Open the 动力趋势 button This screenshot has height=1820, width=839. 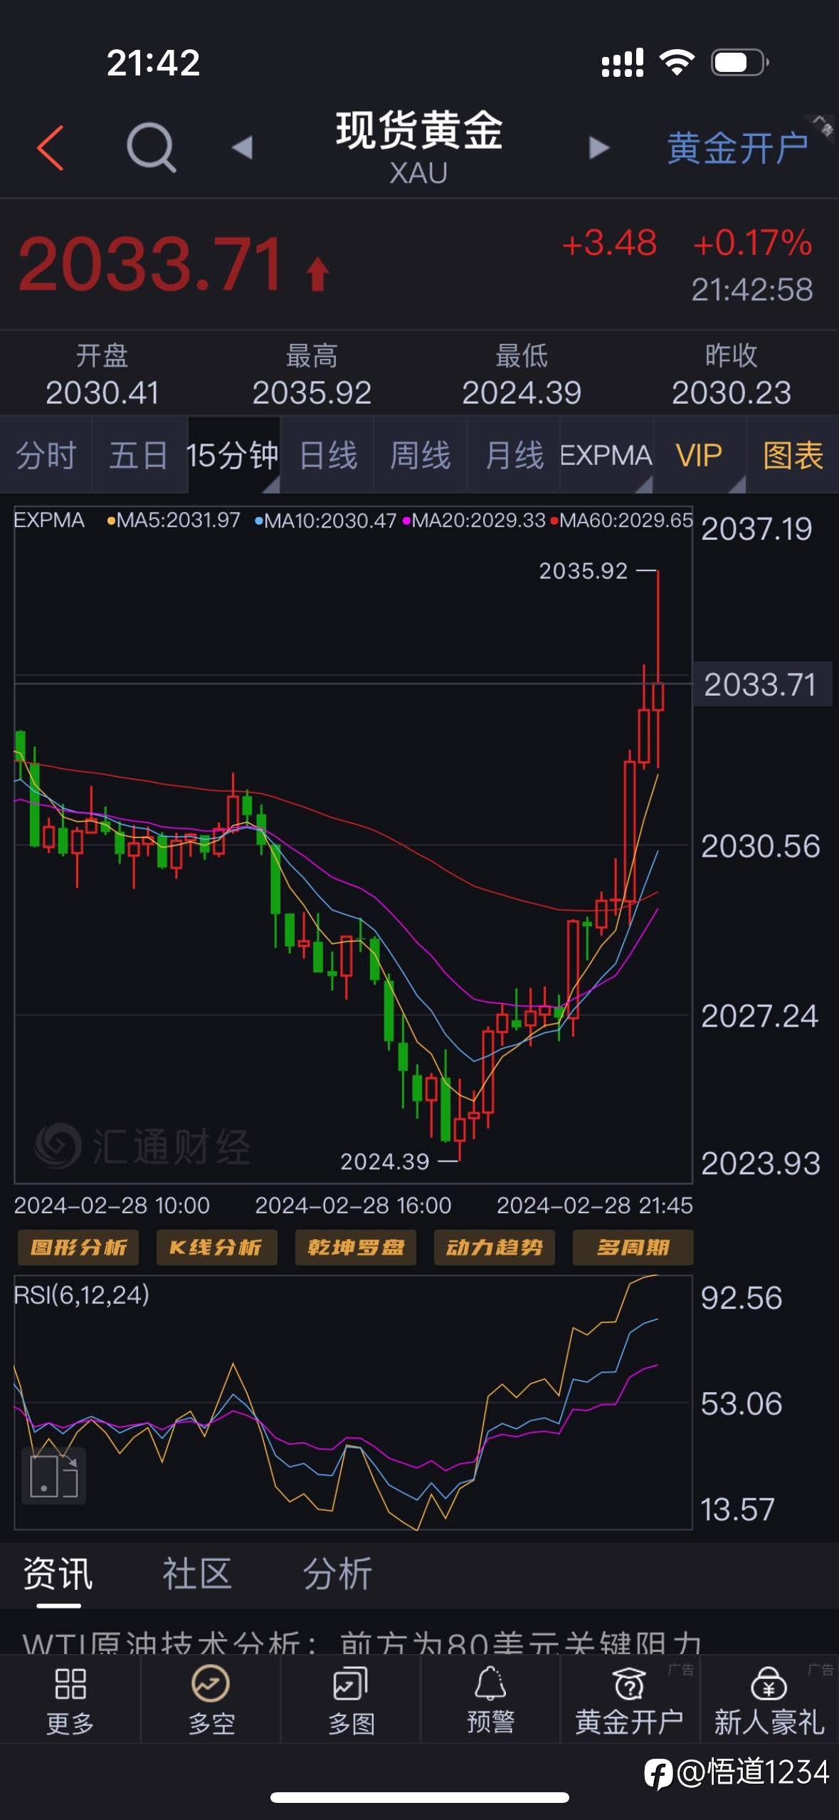pos(494,1247)
